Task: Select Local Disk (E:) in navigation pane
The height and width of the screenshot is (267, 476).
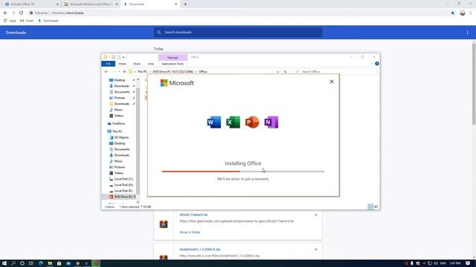Action: point(123,191)
